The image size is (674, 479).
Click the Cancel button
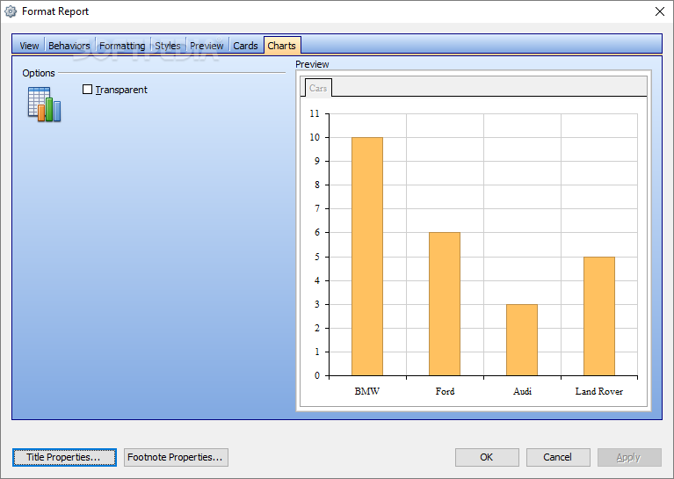tap(558, 457)
